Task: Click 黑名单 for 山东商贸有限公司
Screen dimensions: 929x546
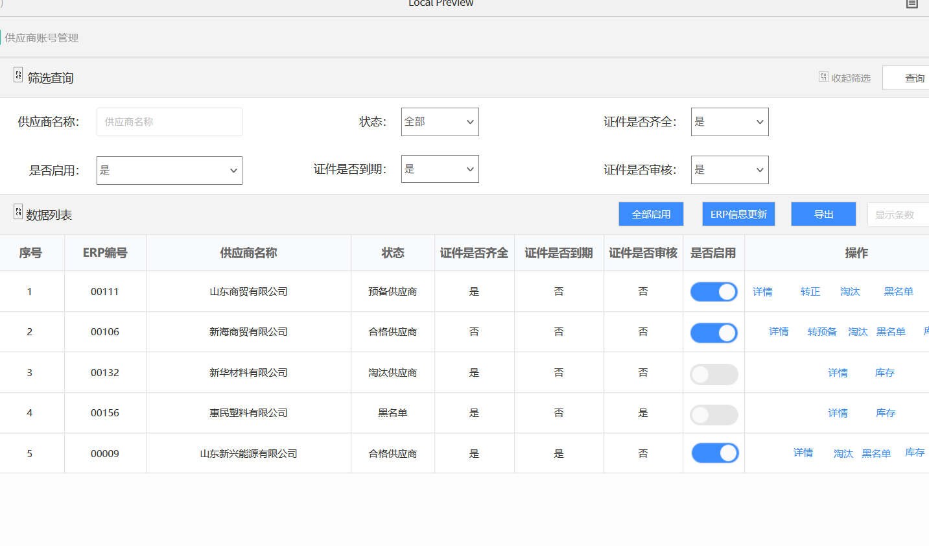Action: coord(899,292)
